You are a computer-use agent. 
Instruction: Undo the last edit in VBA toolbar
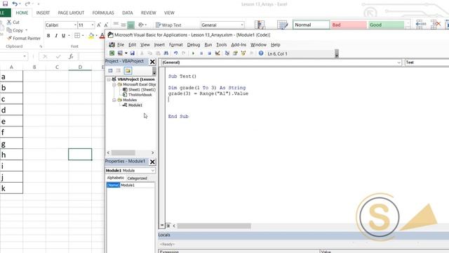point(175,53)
